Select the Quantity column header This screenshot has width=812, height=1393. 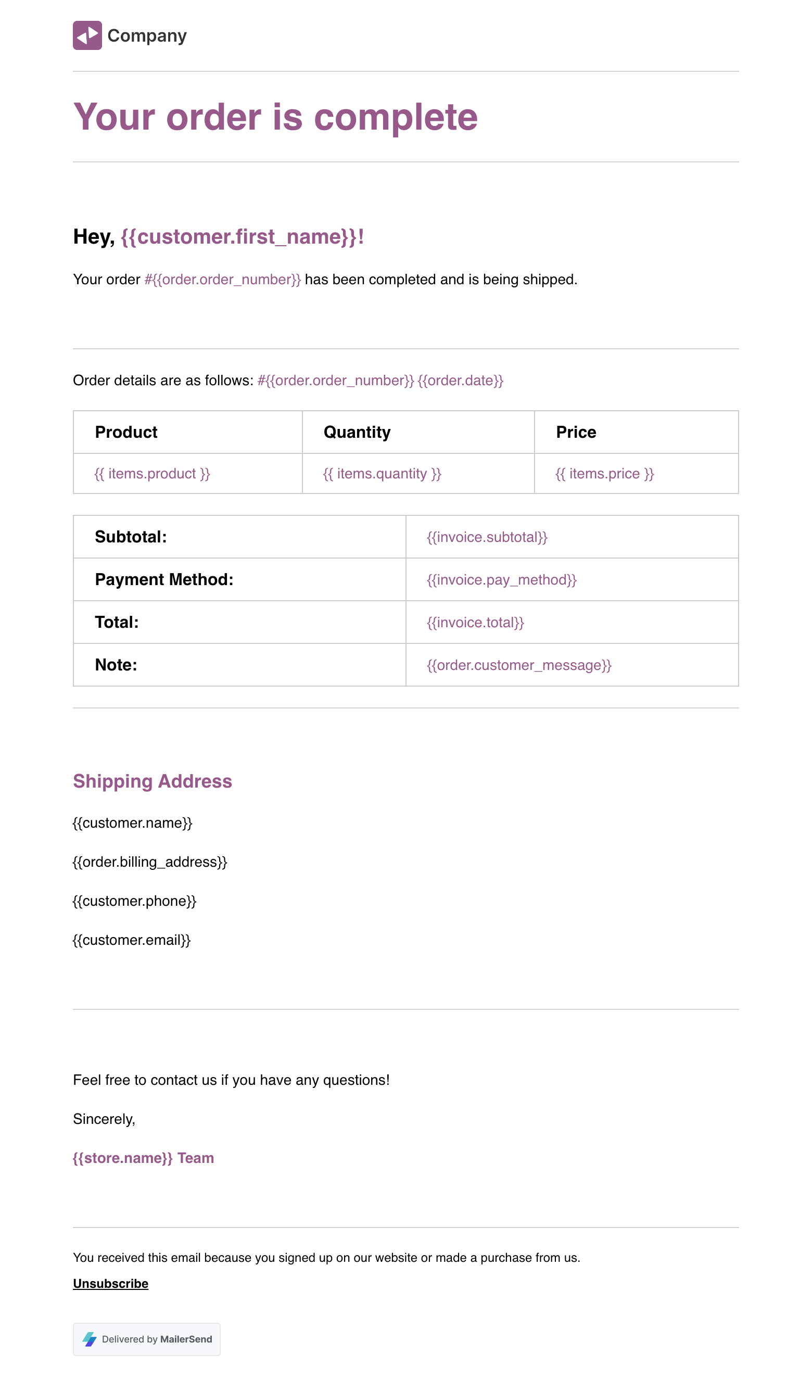357,432
